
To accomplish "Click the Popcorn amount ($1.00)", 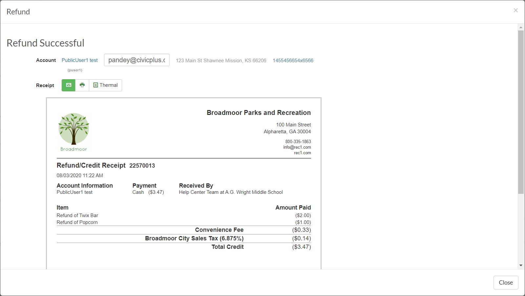I will click(x=303, y=222).
